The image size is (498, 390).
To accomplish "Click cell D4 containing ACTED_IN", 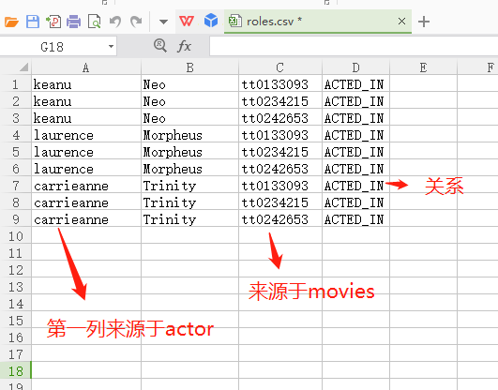I will pos(355,135).
